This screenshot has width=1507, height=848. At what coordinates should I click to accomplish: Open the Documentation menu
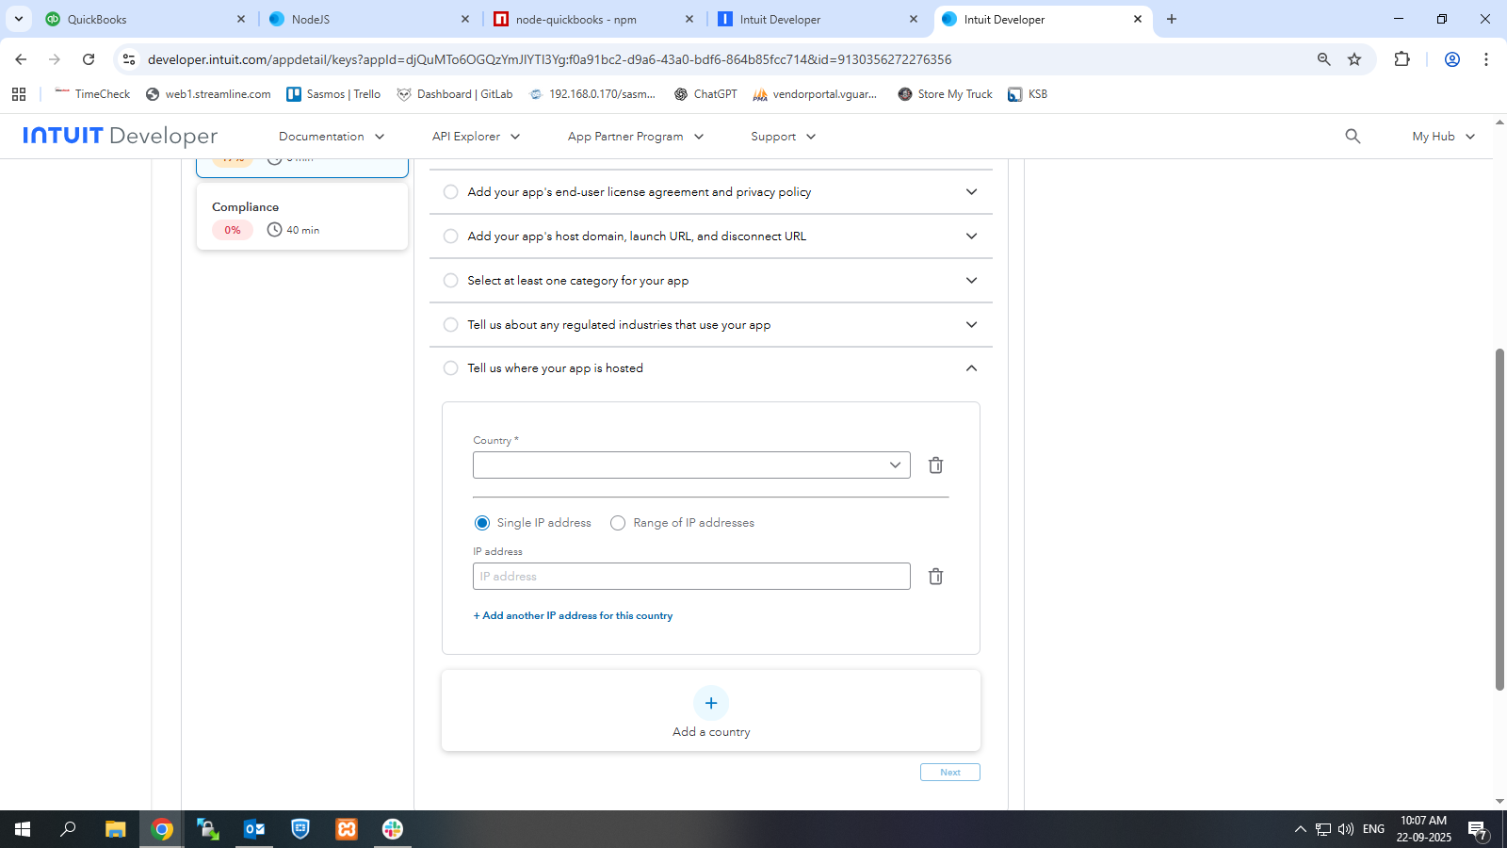coord(331,137)
